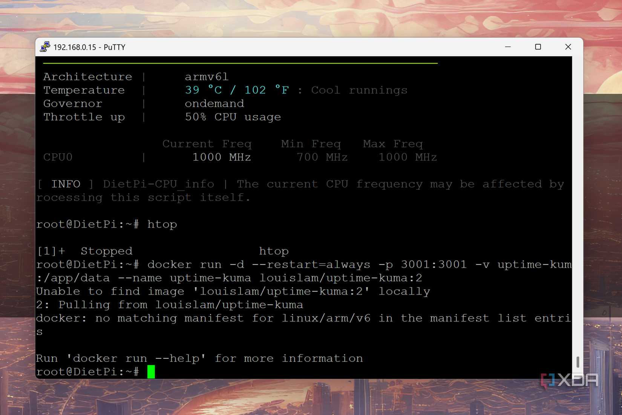Image resolution: width=622 pixels, height=415 pixels.
Task: Click the 'Min Freq' column header
Action: click(x=311, y=144)
